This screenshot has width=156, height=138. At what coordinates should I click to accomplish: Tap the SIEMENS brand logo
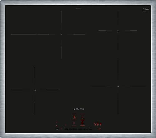79,109
